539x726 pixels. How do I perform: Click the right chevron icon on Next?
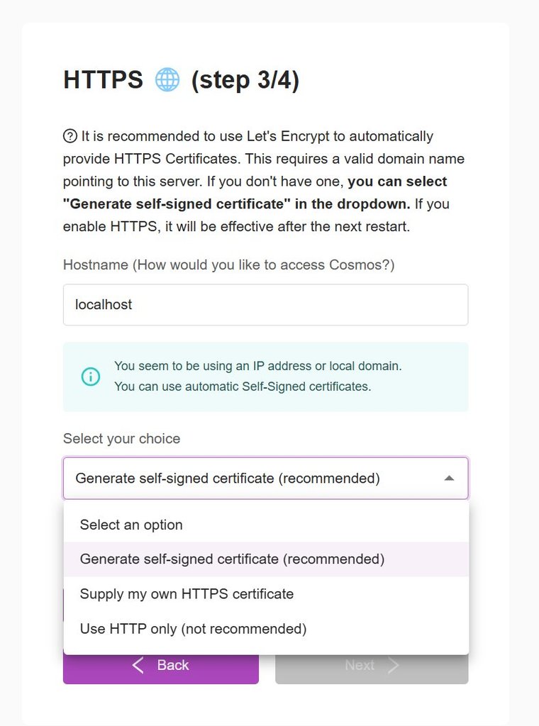coord(393,665)
